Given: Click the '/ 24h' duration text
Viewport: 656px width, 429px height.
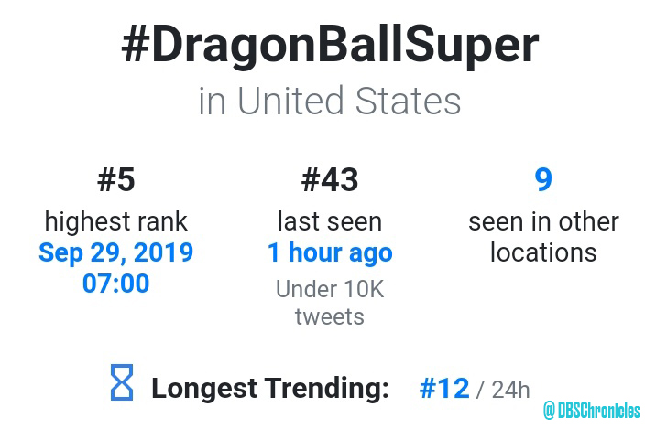Looking at the screenshot, I should pos(503,390).
